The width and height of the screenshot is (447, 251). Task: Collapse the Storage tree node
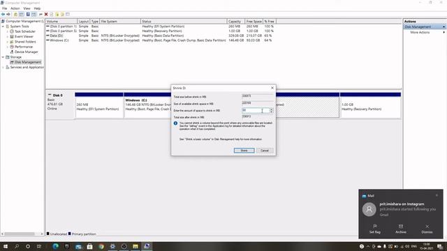[x=3, y=57]
